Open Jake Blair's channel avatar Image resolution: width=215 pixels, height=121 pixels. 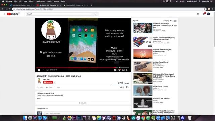(x=39, y=81)
